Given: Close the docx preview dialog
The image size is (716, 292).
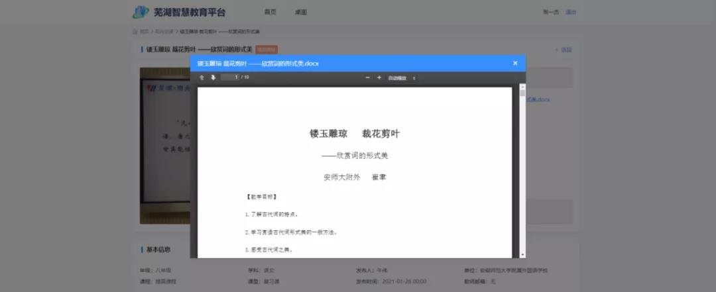Looking at the screenshot, I should [x=515, y=63].
